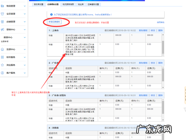This screenshot has width=186, height=140.
Task: Click the 店铺管理 shop icon in sidebar
Action: [2, 22]
